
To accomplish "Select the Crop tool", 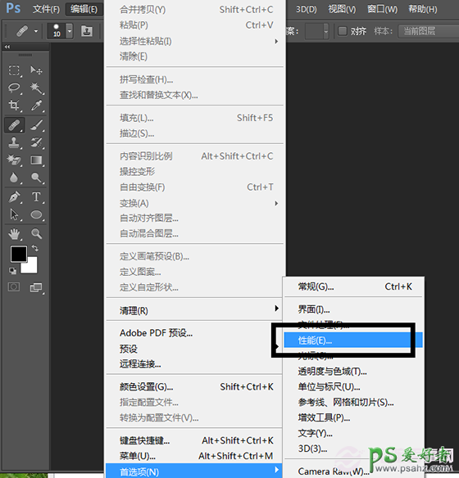I will coord(14,106).
